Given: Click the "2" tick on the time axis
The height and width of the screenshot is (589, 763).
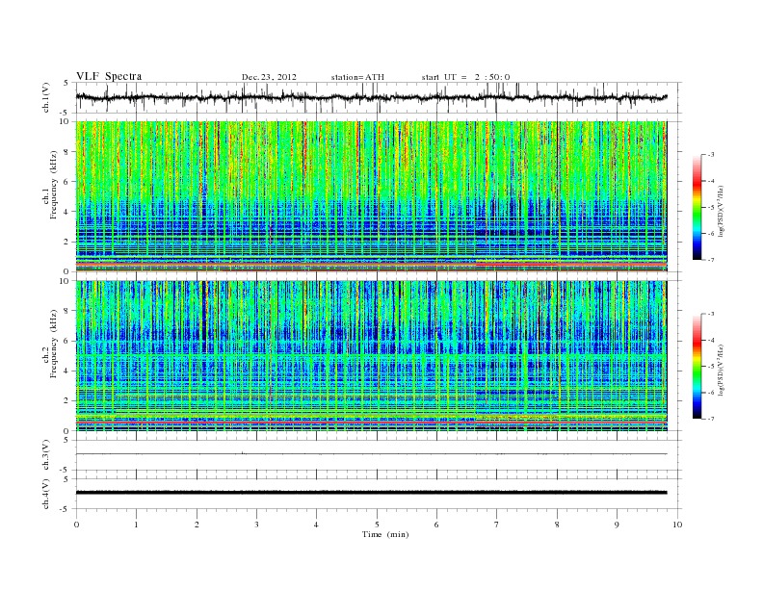Looking at the screenshot, I should click(197, 525).
